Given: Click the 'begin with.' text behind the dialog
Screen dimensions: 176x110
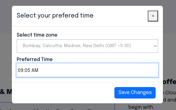Looking at the screenshot, I should [141, 107].
